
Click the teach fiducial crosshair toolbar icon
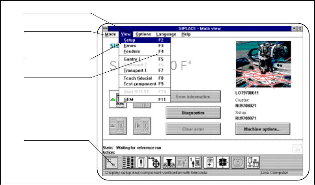pos(210,162)
